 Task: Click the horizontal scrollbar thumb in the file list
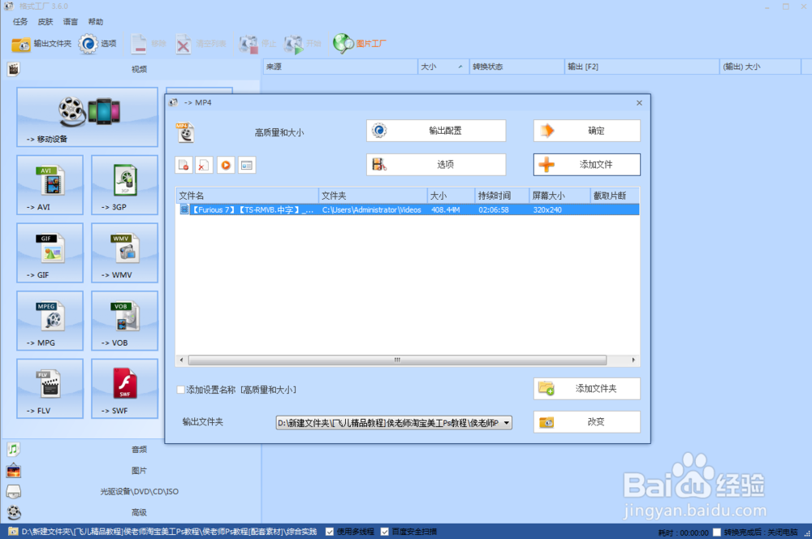point(397,360)
